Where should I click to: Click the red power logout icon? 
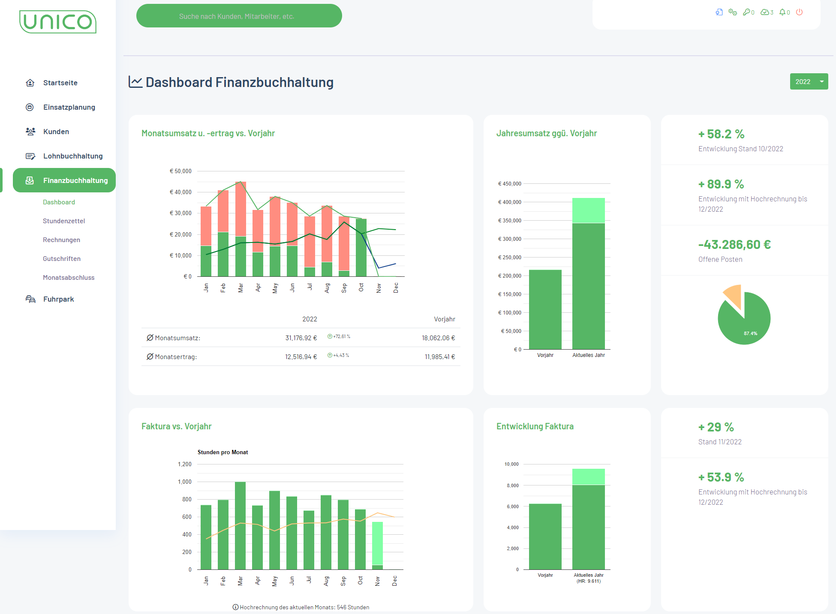click(x=799, y=12)
